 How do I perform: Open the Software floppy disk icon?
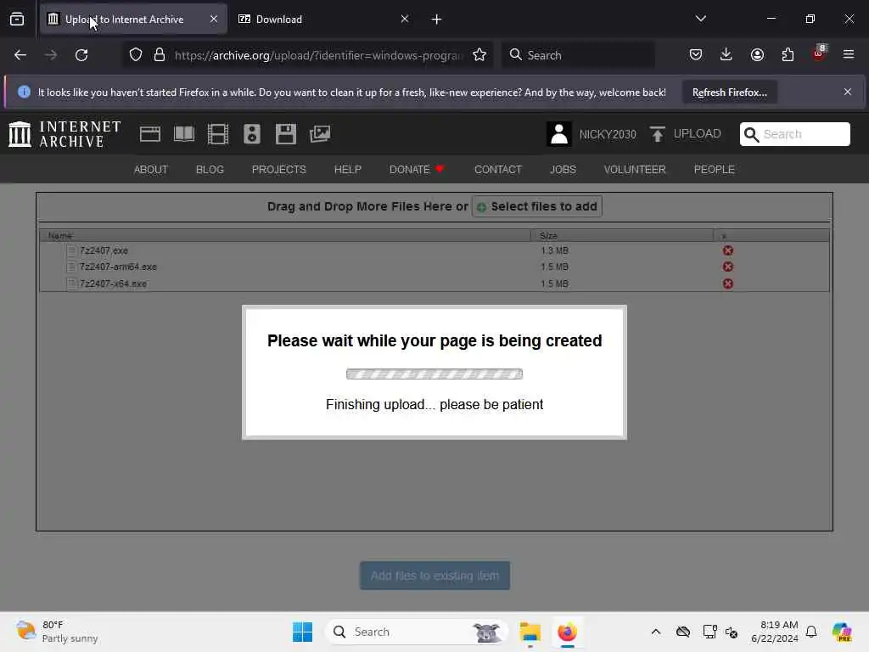286,134
